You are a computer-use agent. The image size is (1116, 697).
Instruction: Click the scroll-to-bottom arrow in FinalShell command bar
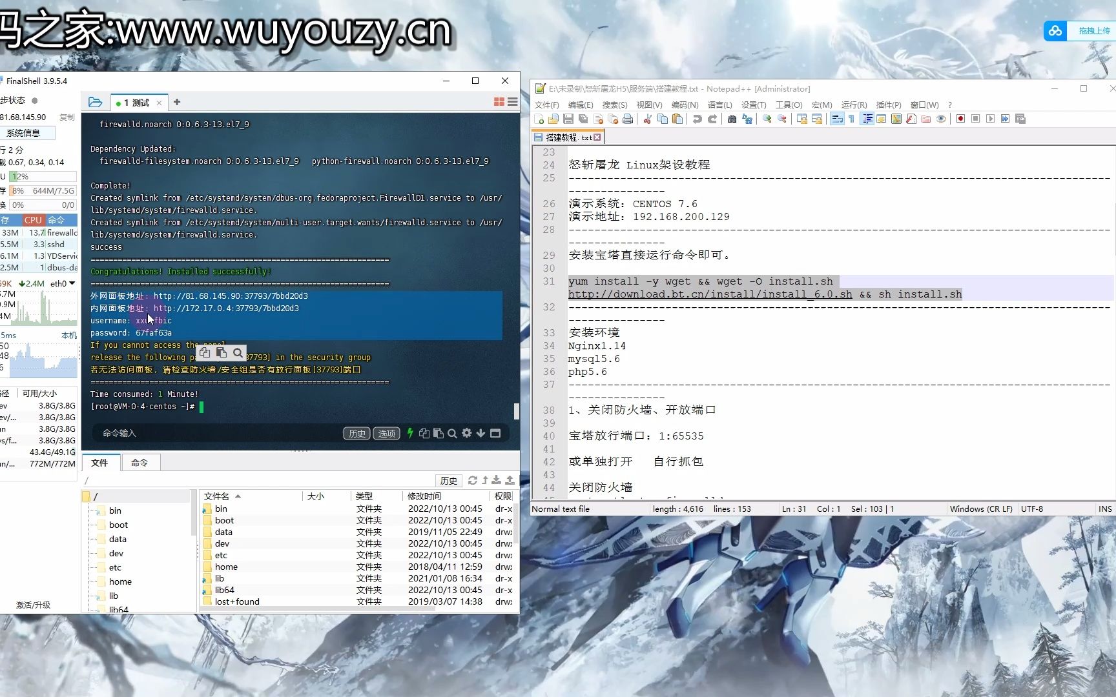(x=480, y=433)
